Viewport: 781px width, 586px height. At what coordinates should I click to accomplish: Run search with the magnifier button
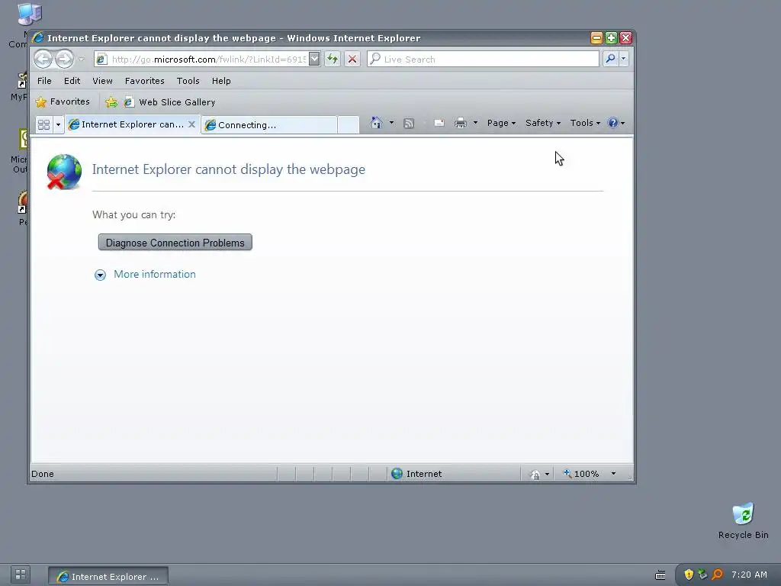pyautogui.click(x=610, y=59)
